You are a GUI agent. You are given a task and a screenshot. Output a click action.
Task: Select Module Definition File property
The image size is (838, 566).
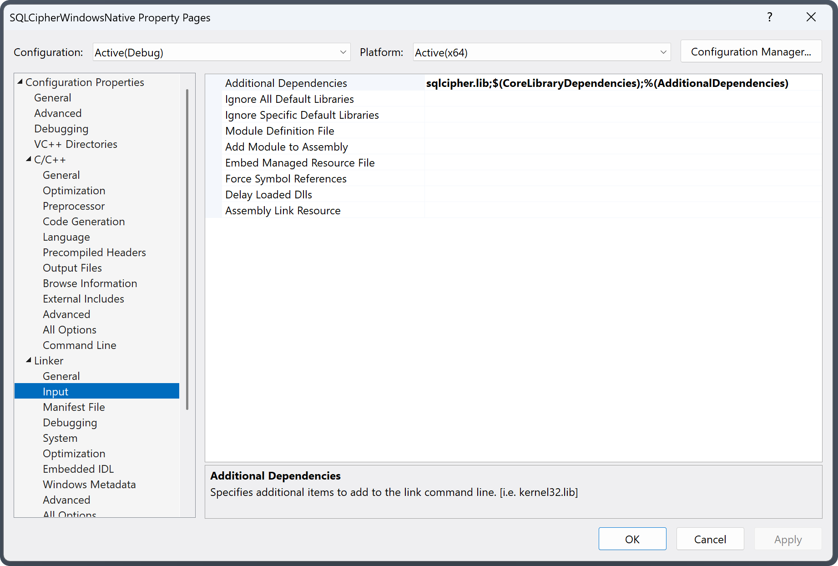(279, 131)
